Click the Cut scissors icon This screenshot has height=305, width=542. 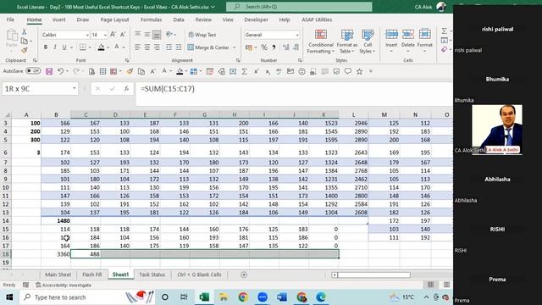(x=25, y=32)
